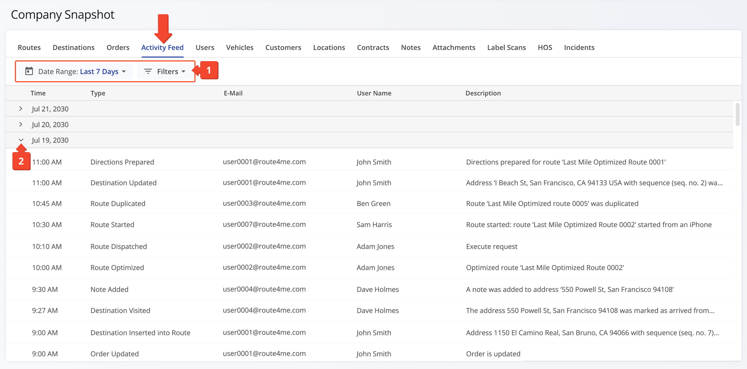Click Dave Holmes in the Note Added row
Image resolution: width=747 pixels, height=369 pixels.
pos(378,289)
